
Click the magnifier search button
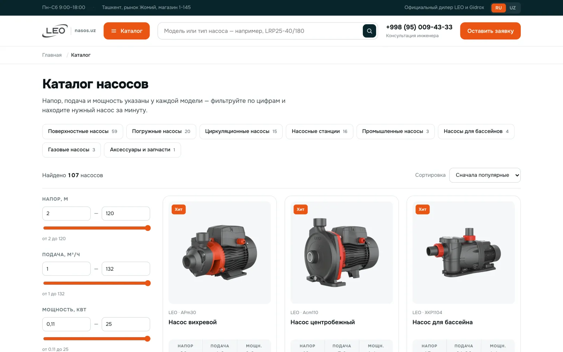369,31
